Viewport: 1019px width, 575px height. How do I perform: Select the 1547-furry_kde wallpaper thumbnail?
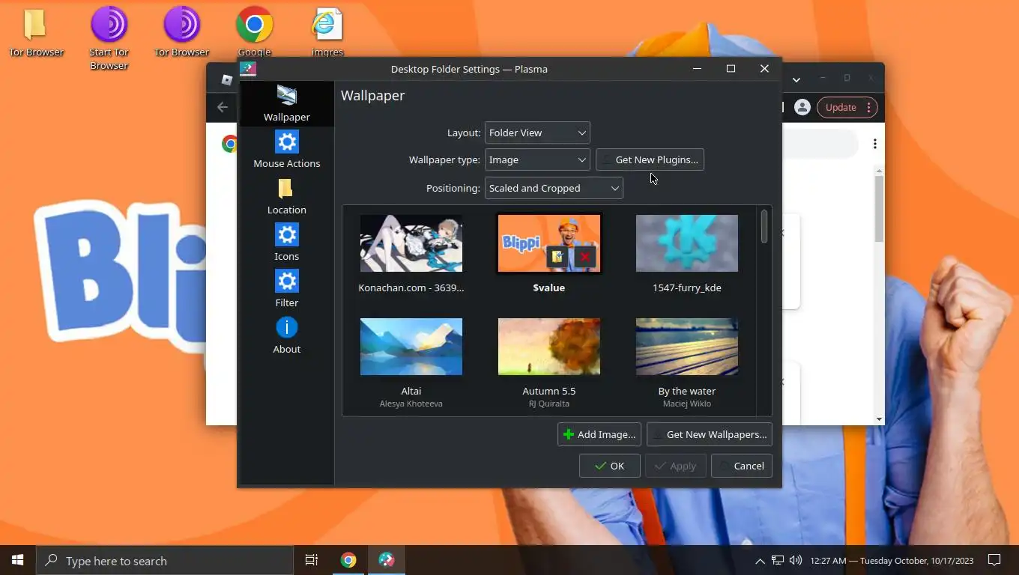point(687,243)
